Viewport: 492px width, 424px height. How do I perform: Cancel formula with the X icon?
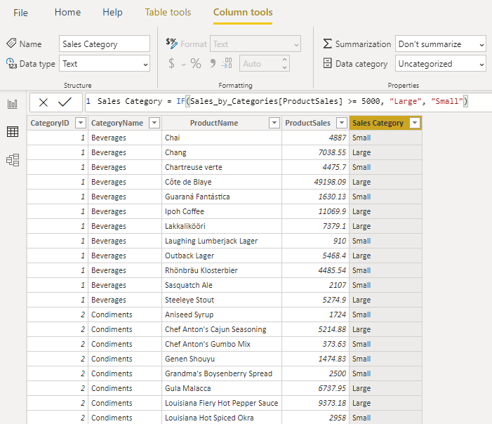(44, 102)
